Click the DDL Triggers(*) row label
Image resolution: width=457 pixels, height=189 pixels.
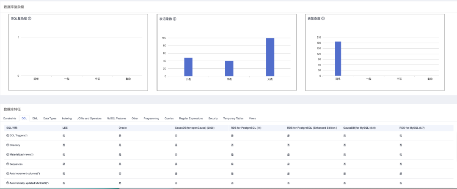pos(19,136)
